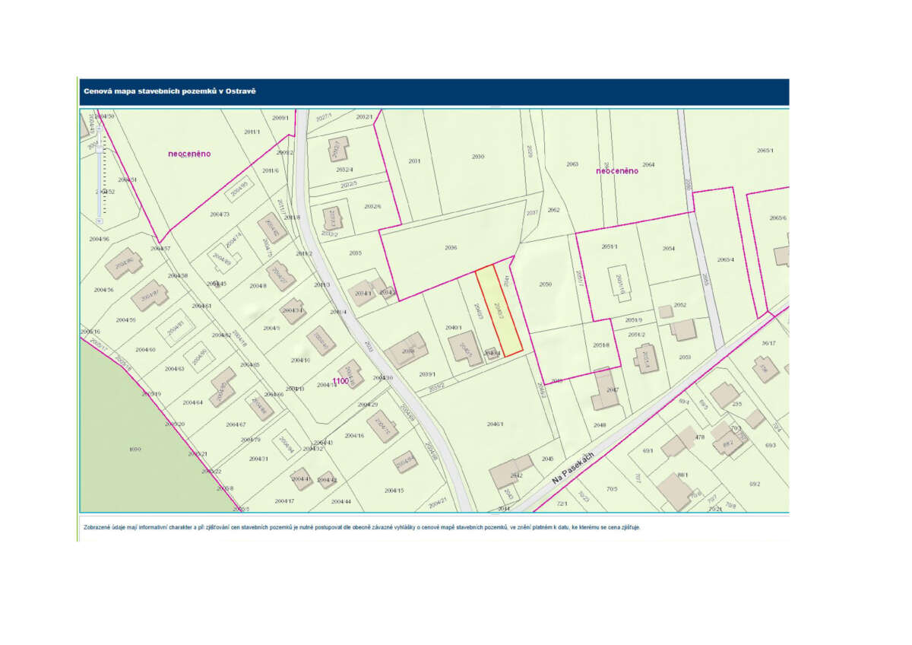Viewport: 912px width, 645px height.
Task: Select parcel 2035 on the map
Action: click(355, 253)
